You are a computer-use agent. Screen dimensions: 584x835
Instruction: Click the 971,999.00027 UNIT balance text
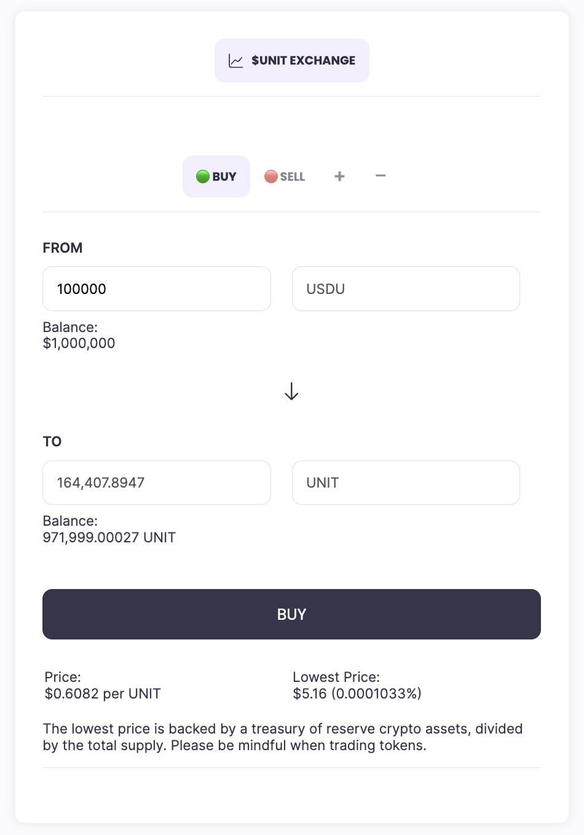tap(109, 537)
